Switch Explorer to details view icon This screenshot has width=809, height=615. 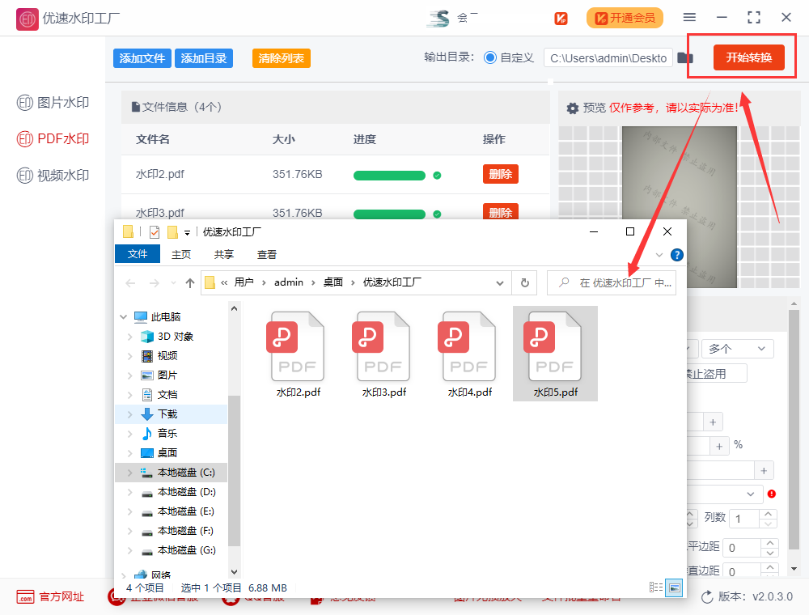(x=656, y=587)
